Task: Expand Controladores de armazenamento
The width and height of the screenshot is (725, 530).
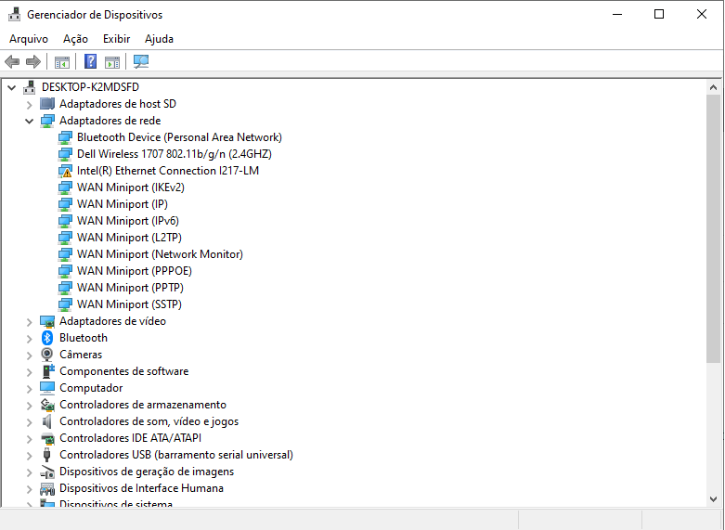Action: [29, 405]
